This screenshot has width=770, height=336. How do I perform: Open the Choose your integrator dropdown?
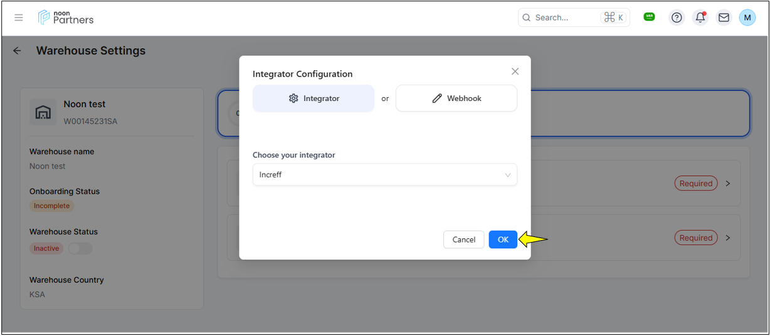point(384,175)
